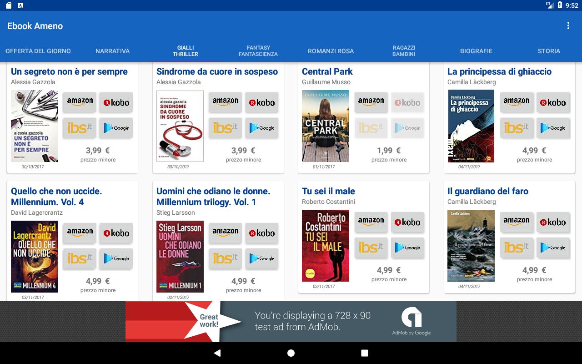This screenshot has height=364, width=582.
Task: Tap the Sindrome da cuore in sospeso cover
Action: point(180,126)
